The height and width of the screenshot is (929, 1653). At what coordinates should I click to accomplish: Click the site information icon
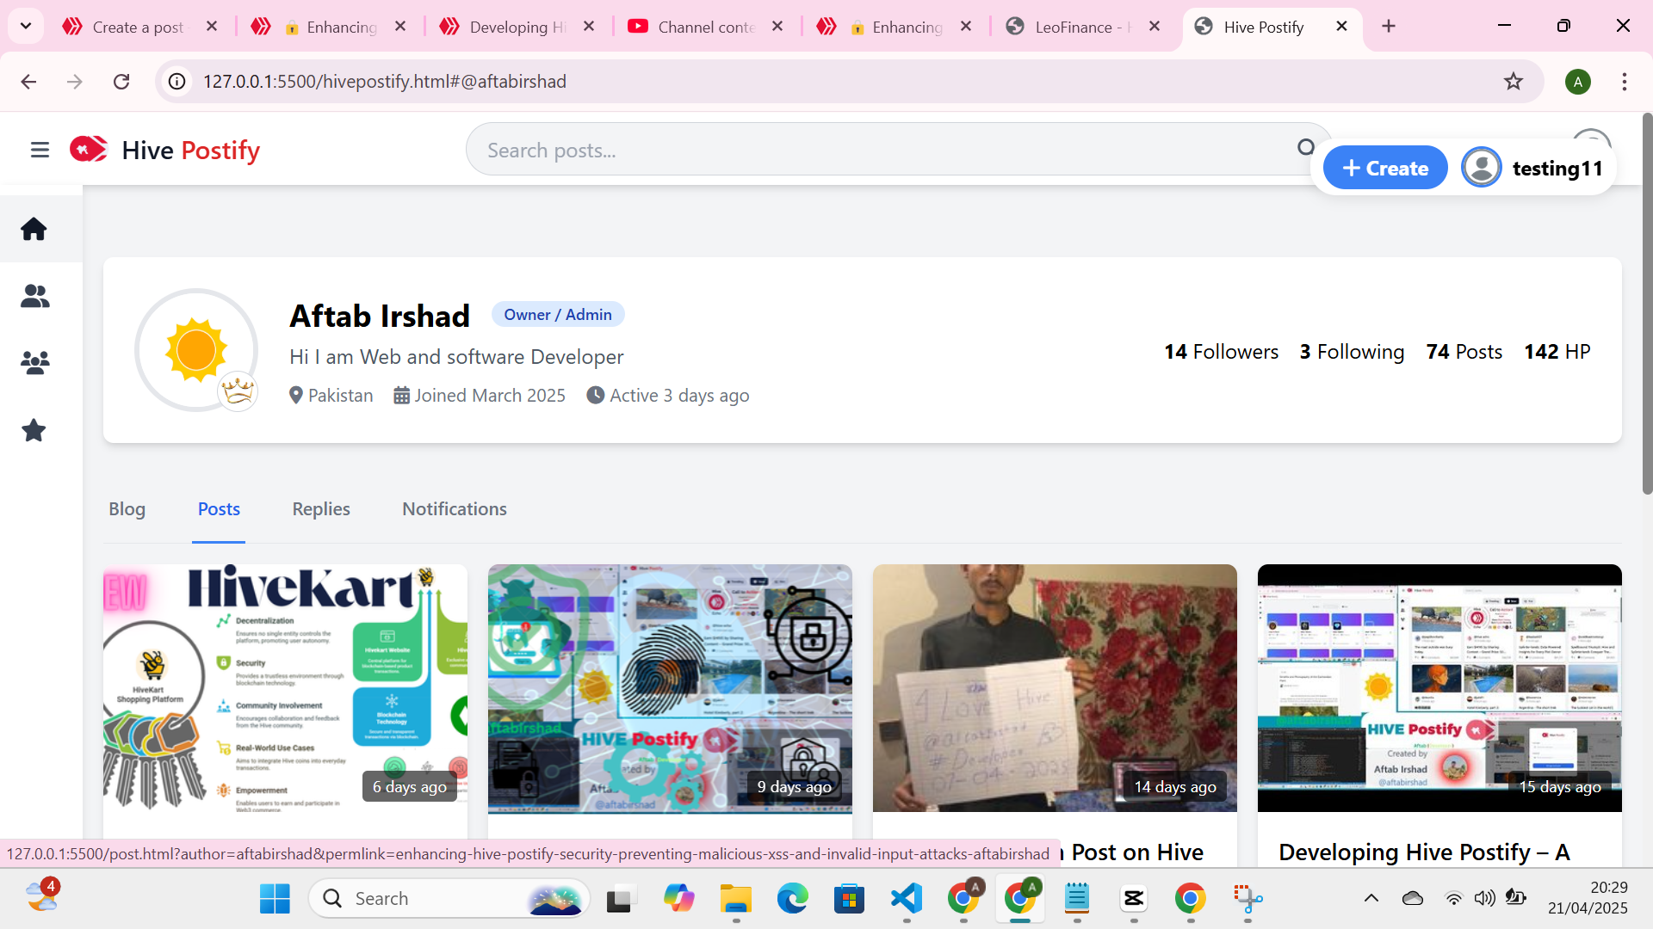176,82
